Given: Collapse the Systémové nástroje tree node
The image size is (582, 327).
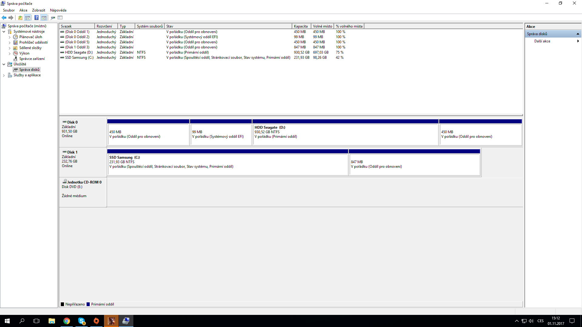Looking at the screenshot, I should 4,31.
